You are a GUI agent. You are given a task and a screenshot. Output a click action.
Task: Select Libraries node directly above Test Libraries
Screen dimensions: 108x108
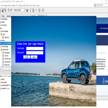(x=3, y=22)
